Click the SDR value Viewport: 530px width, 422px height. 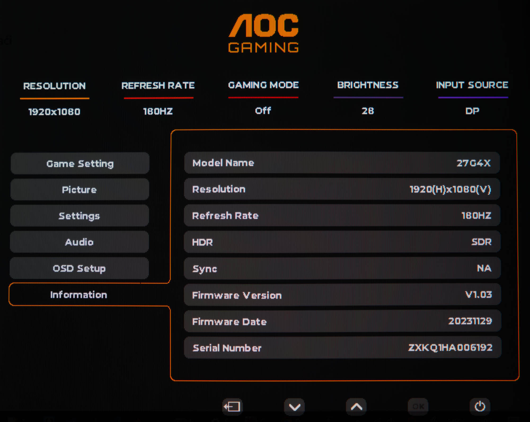pyautogui.click(x=482, y=242)
